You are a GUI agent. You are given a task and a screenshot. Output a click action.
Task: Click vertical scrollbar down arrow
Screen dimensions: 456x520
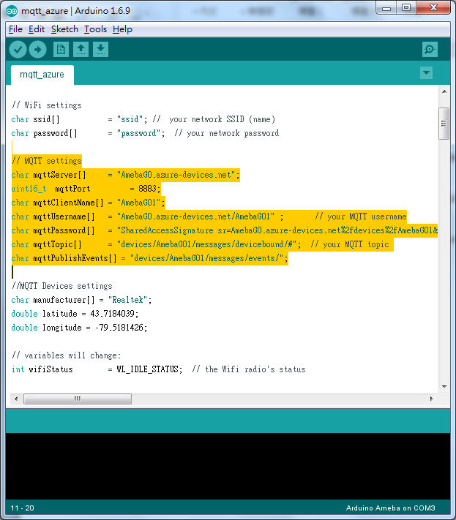click(x=444, y=387)
